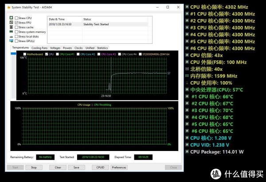
Task: Click the icon beside CPU 倍频 43x
Action: (x=187, y=55)
